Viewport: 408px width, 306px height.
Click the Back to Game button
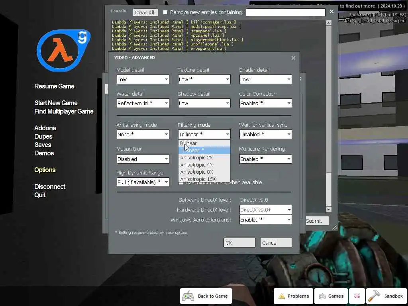pos(206,296)
